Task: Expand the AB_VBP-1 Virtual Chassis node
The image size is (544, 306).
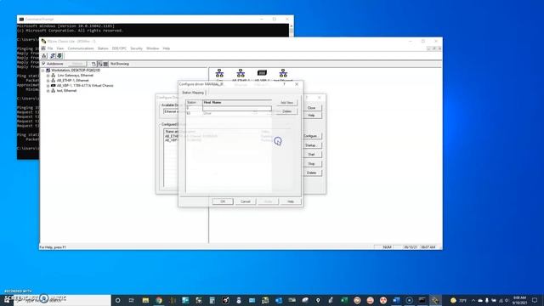Action: pyautogui.click(x=48, y=85)
